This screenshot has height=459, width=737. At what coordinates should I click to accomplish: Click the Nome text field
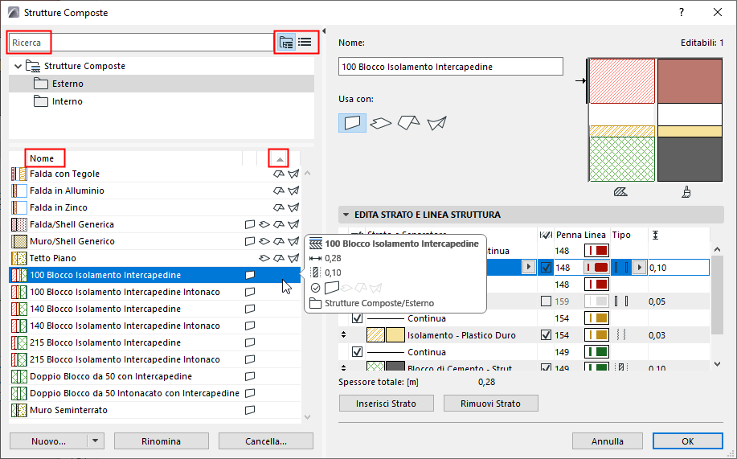coord(450,66)
